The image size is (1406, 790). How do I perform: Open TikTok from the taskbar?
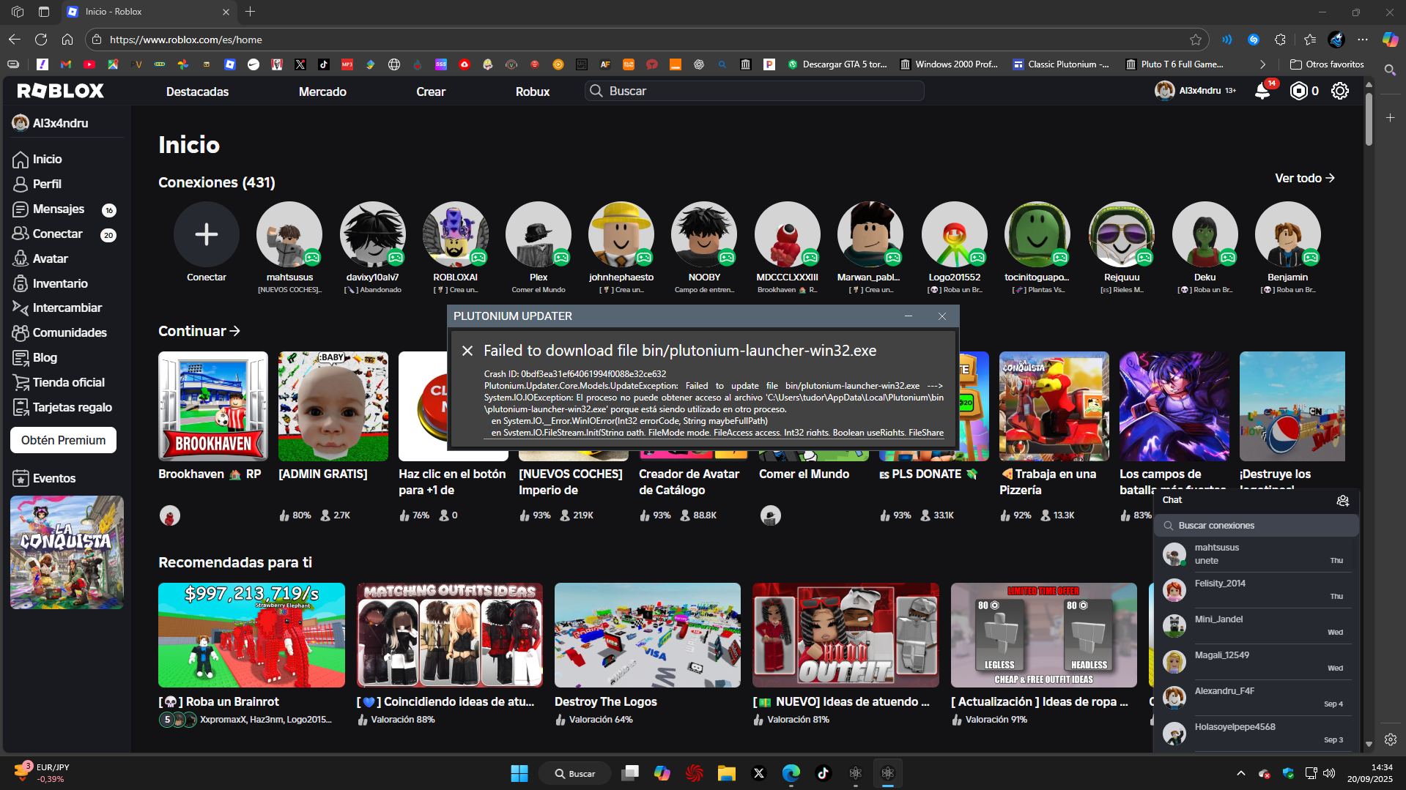point(823,773)
